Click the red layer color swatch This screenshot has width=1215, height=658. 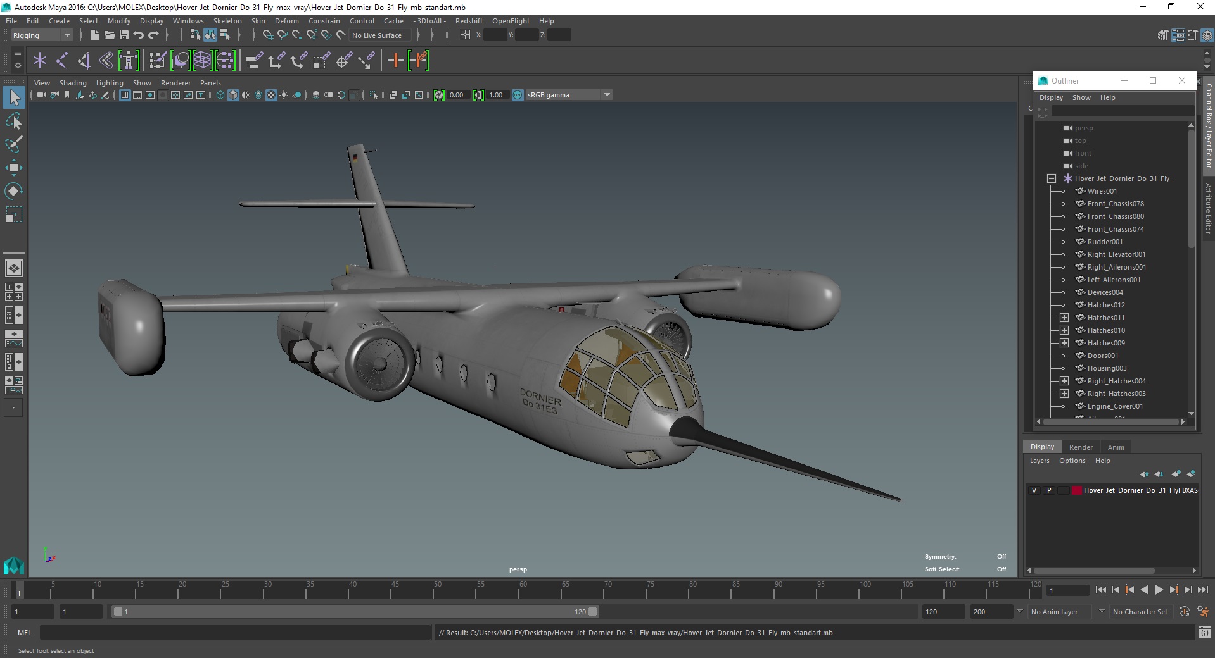click(x=1077, y=490)
